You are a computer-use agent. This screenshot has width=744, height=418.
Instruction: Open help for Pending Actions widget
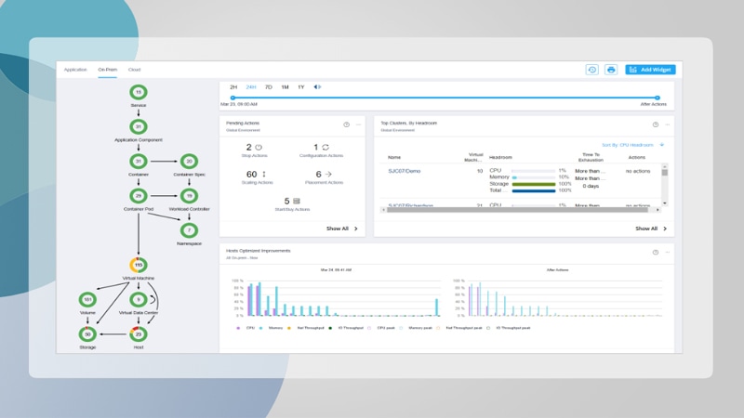coord(346,124)
